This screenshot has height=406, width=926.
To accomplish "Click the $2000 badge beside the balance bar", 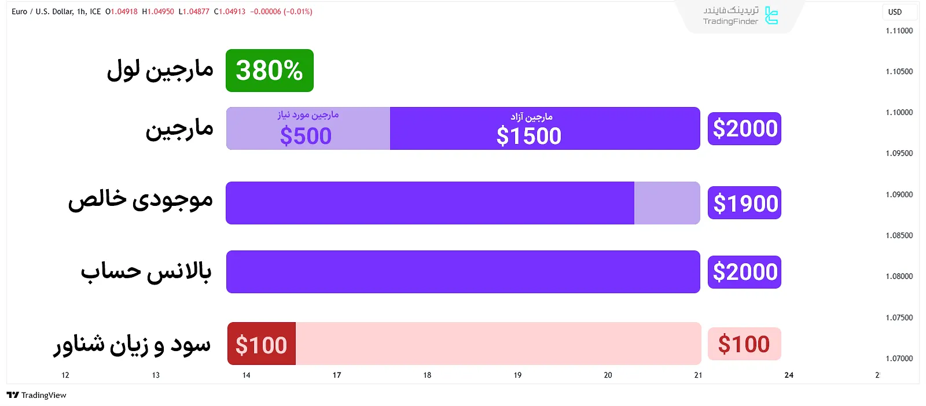I will (744, 272).
